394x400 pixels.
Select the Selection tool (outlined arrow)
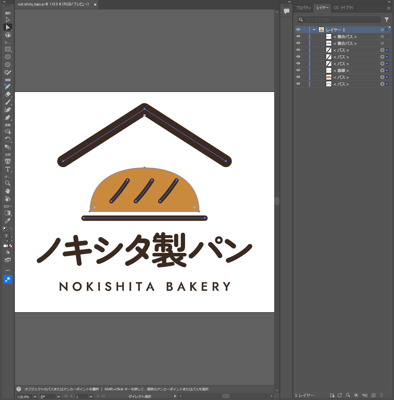8,20
